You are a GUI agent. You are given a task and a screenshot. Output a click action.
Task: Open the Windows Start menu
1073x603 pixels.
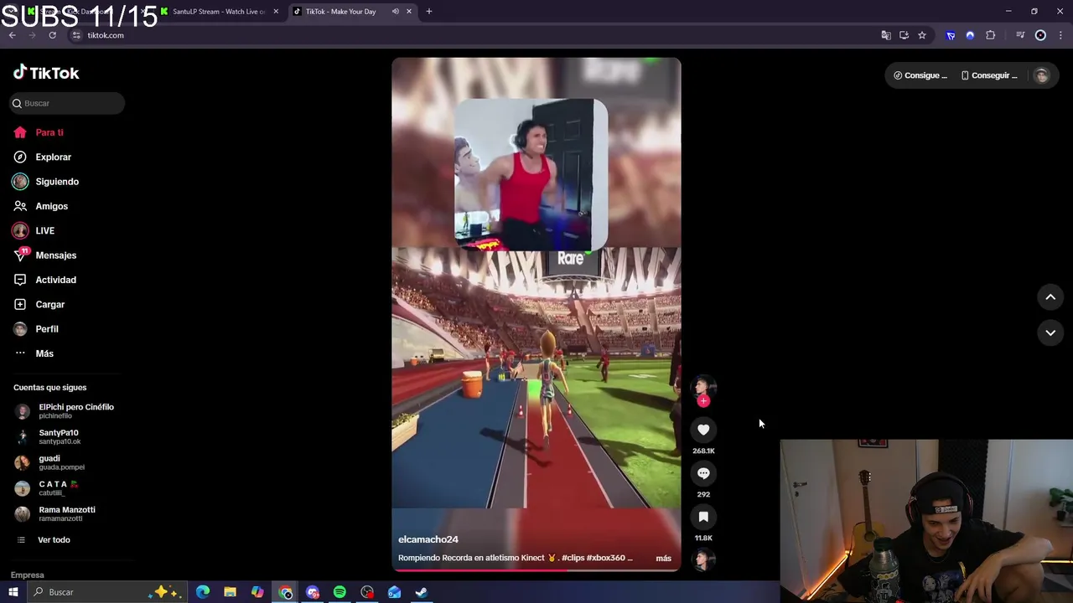13,592
